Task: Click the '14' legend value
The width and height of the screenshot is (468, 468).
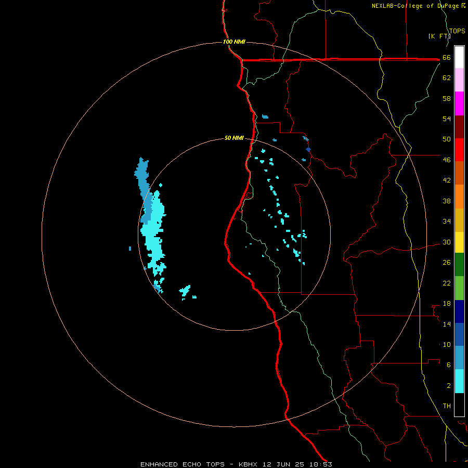Action: 447,324
